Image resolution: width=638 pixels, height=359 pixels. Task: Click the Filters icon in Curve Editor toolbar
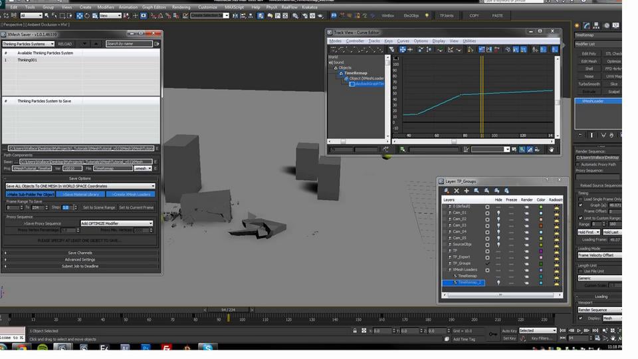391,49
